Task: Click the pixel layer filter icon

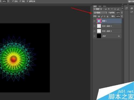Action: click(106, 9)
